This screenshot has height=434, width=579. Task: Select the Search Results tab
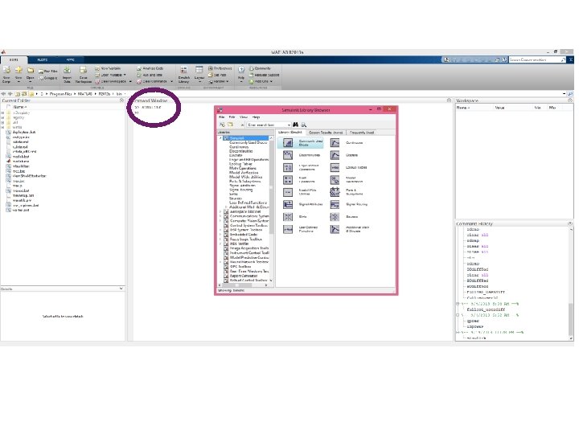point(326,132)
